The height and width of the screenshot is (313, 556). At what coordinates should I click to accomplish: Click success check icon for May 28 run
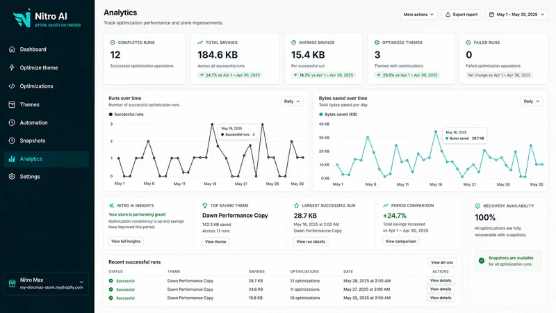(111, 281)
